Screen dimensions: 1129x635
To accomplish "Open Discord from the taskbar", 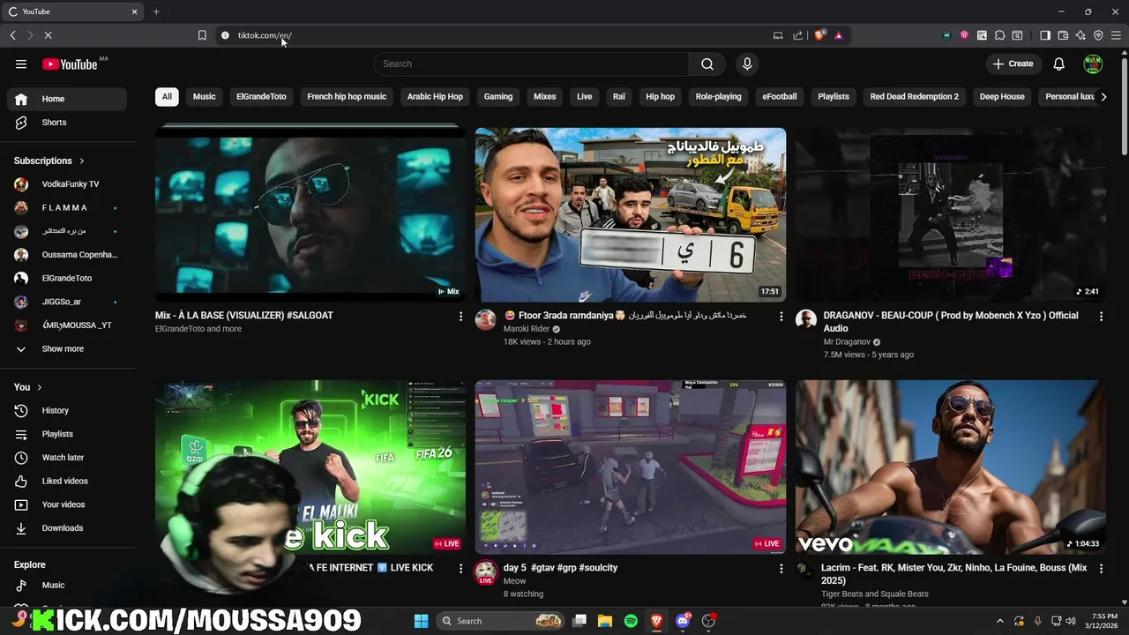I will (x=683, y=621).
